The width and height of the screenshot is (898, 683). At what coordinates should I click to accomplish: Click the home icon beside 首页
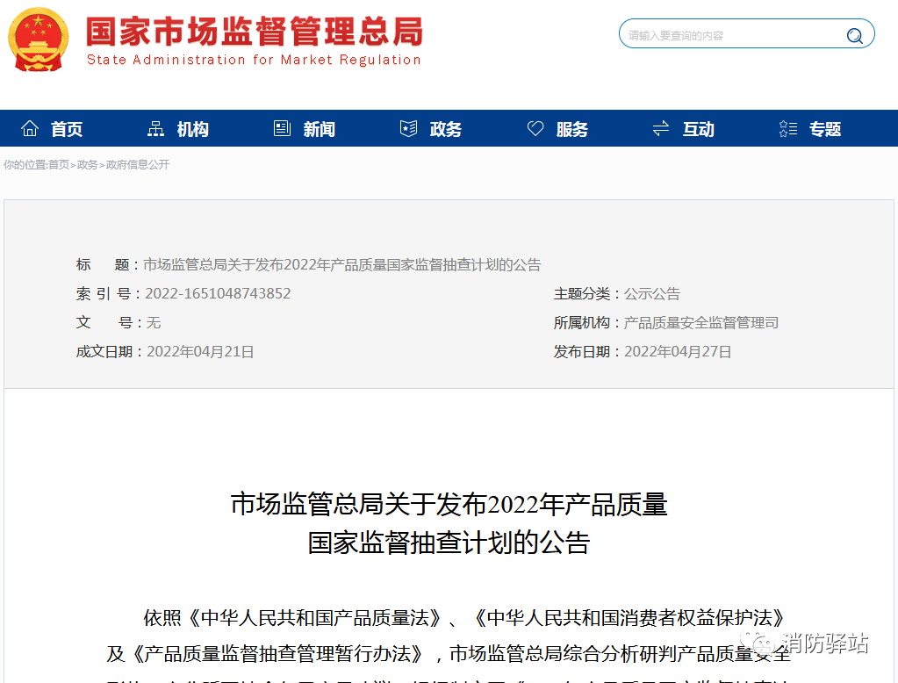(30, 129)
